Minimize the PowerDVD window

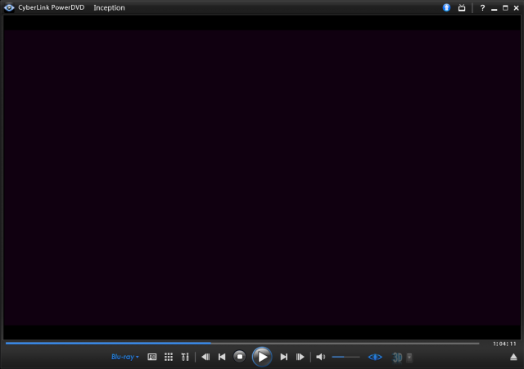click(x=494, y=8)
